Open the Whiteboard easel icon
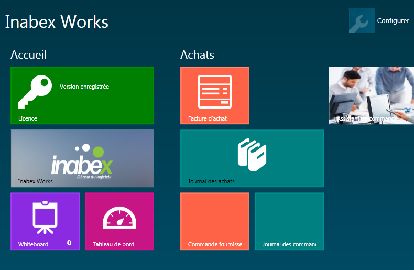Image resolution: width=414 pixels, height=270 pixels. (45, 218)
